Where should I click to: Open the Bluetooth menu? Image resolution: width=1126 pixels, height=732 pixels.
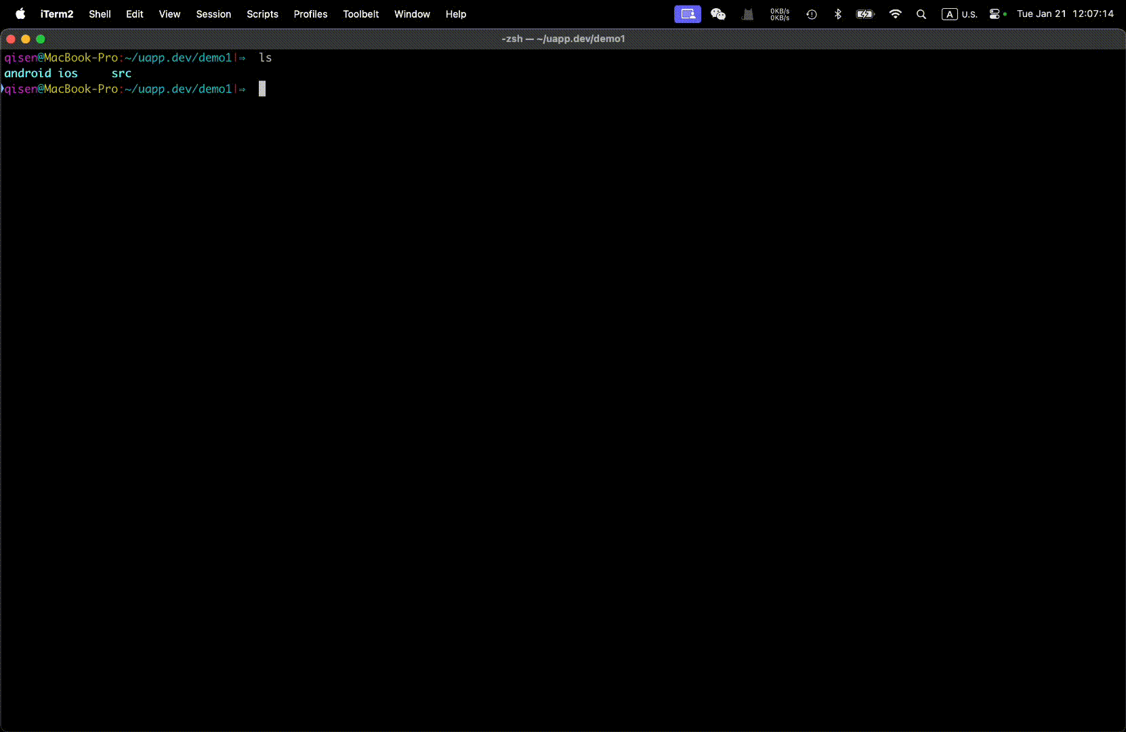pos(838,14)
